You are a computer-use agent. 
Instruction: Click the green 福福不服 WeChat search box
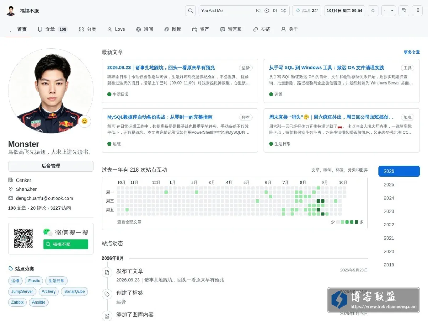click(x=66, y=244)
